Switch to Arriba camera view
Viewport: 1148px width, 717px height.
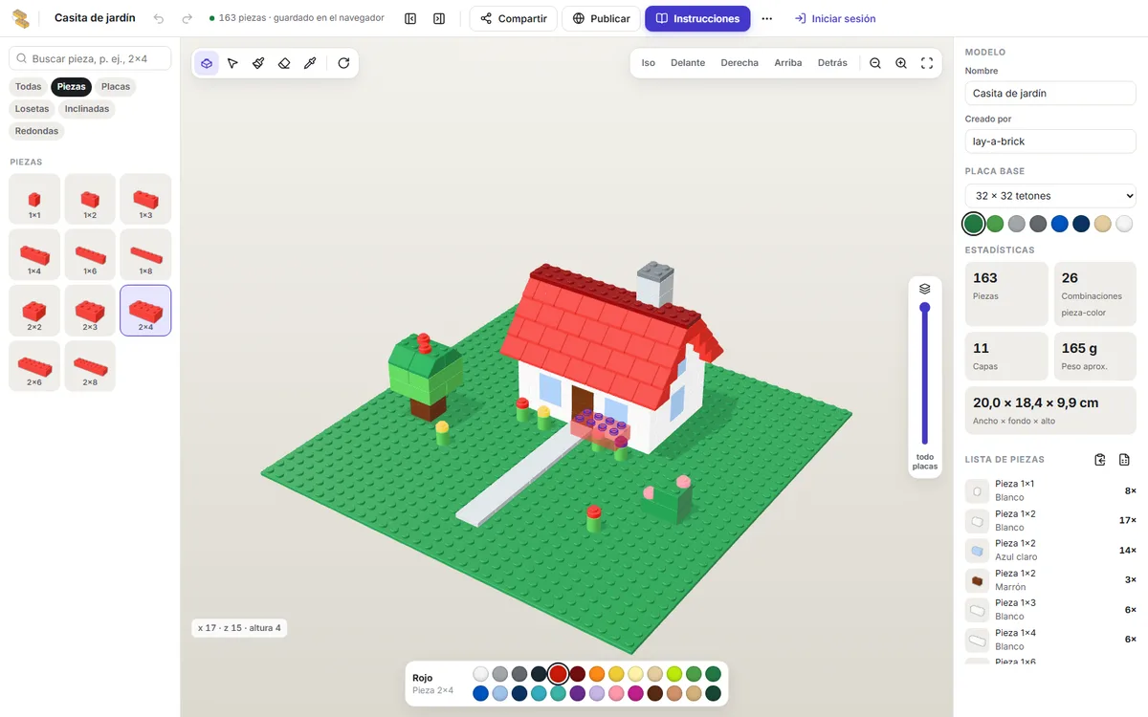pos(788,63)
